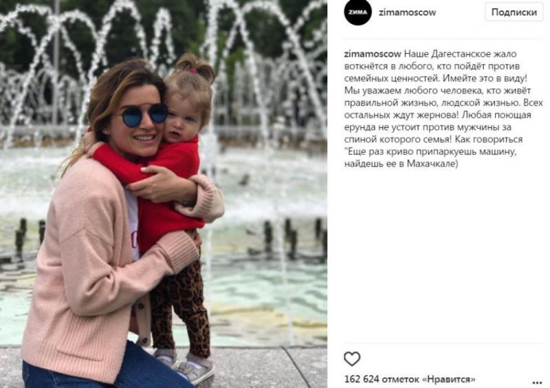Open the three-dot more options menu
550x388 pixels.
(x=537, y=382)
